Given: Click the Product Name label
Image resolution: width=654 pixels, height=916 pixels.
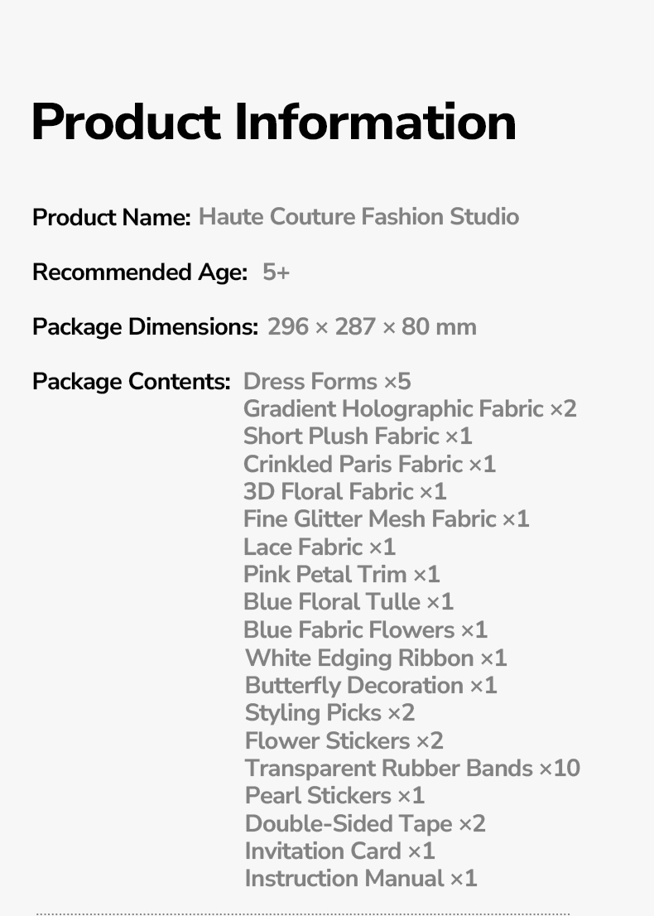Looking at the screenshot, I should click(x=112, y=218).
